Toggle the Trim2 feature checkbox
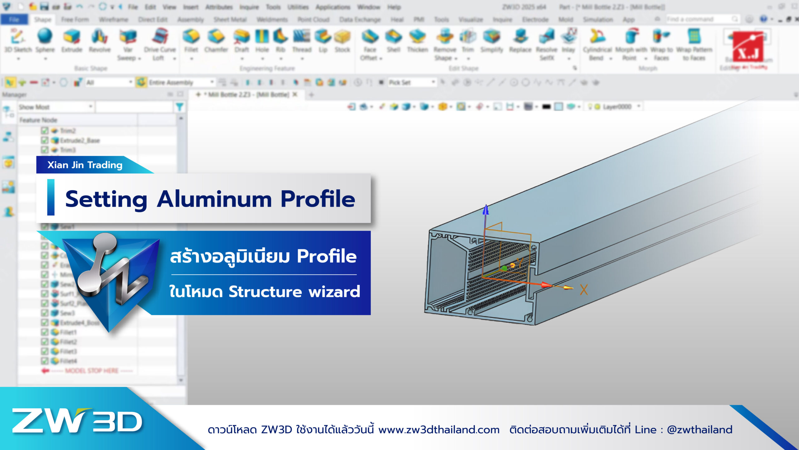 (x=45, y=131)
